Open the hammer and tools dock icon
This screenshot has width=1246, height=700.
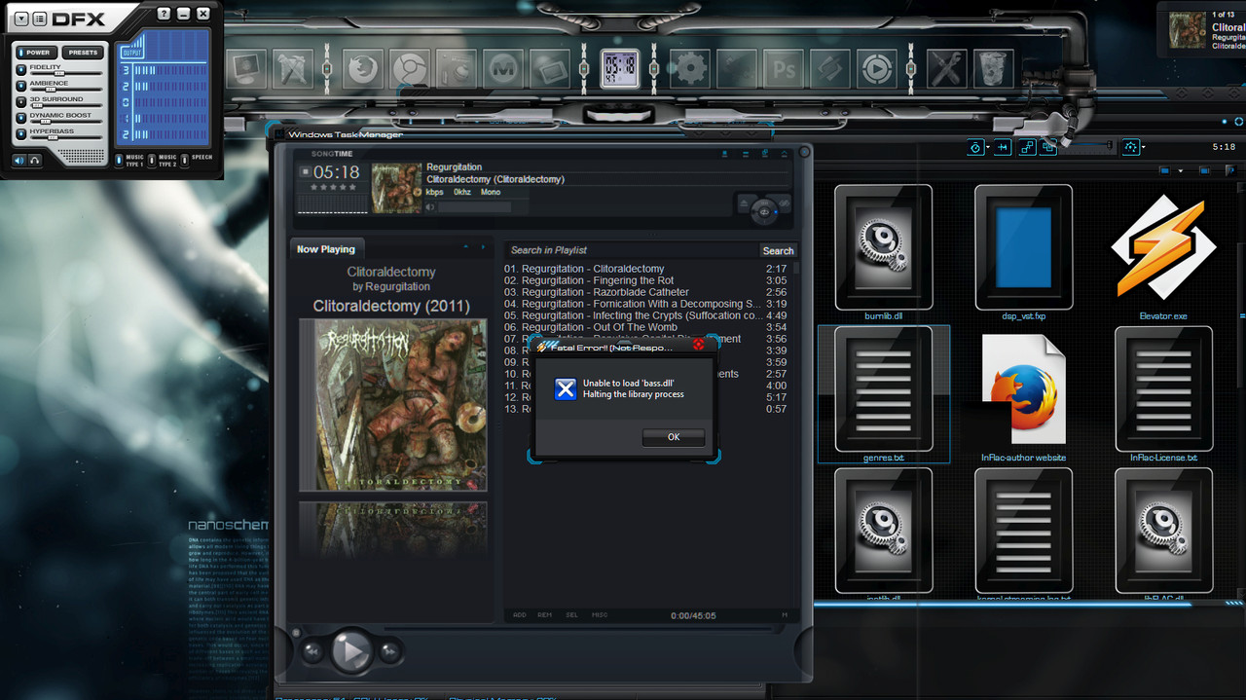pos(293,69)
